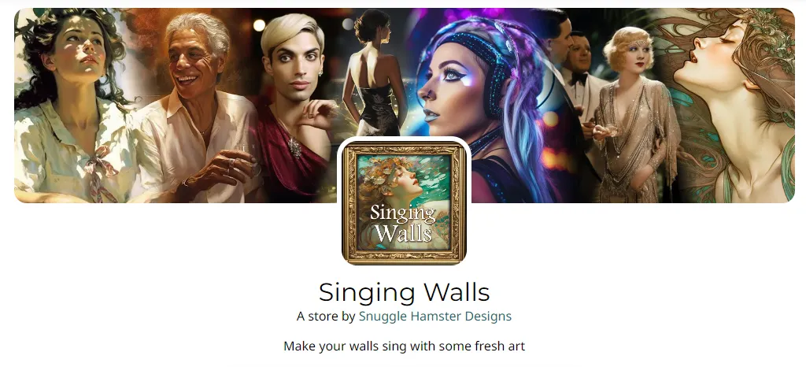Click the Singing Walls store title heading
806x367 pixels.
[404, 292]
